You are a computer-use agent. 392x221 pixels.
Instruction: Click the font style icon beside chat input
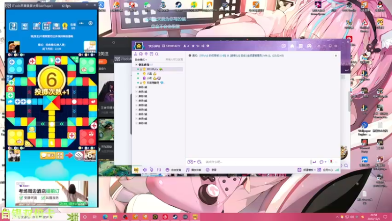click(x=199, y=162)
